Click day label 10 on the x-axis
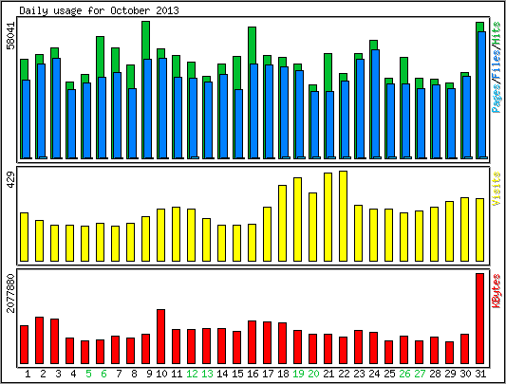 point(161,374)
